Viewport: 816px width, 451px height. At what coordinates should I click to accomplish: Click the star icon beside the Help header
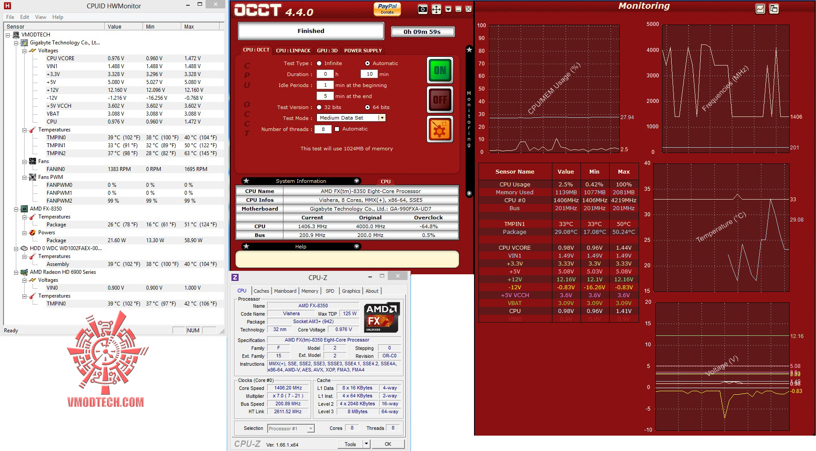coord(246,246)
